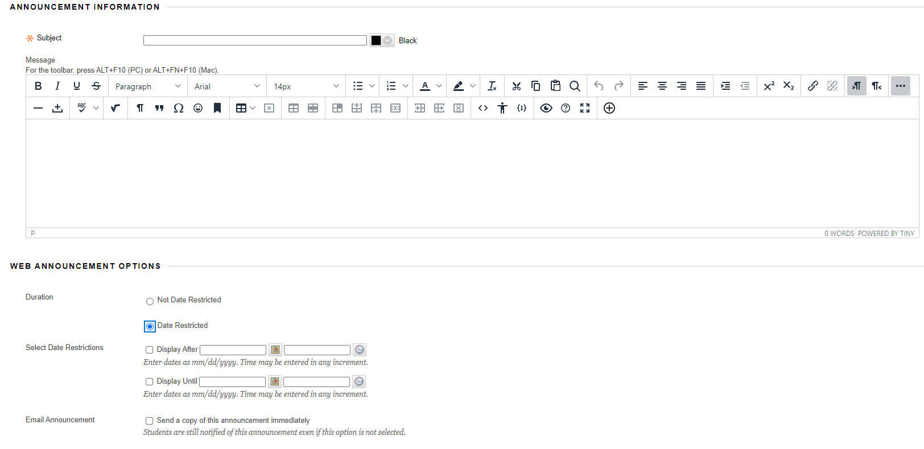
Task: Open source code view with the brackets icon
Action: click(x=483, y=108)
